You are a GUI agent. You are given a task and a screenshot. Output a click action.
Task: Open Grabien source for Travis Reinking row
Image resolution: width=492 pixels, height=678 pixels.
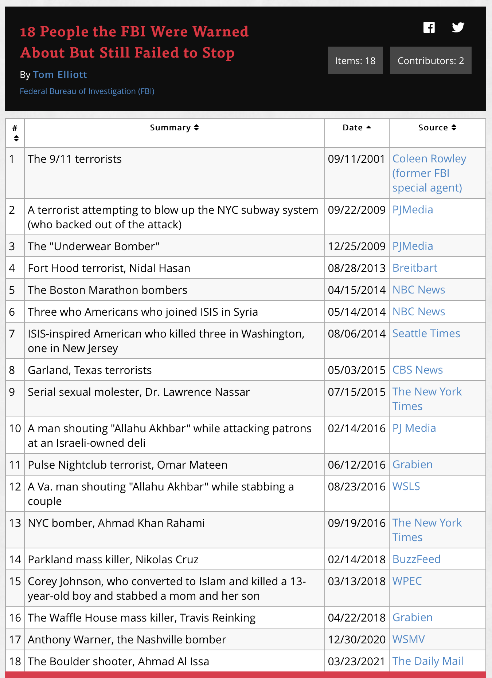413,618
